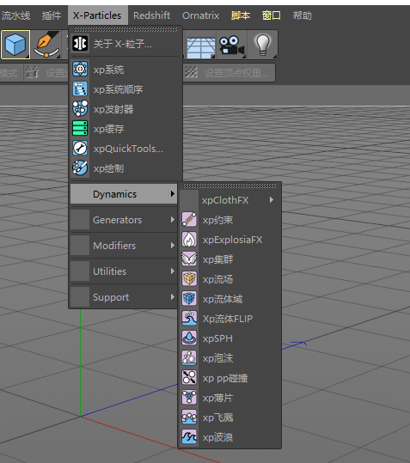Choose the Support menu entry
410x463 pixels.
point(124,296)
